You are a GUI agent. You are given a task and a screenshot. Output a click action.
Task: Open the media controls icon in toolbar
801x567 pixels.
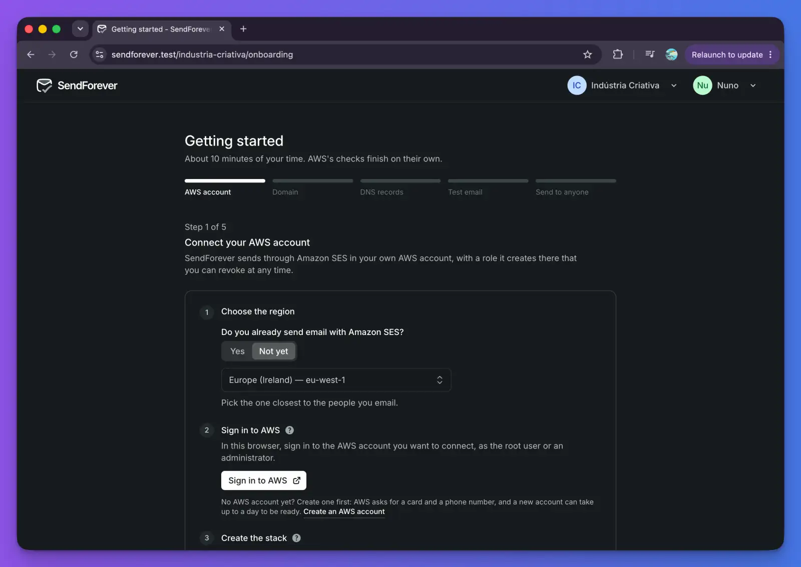click(650, 54)
